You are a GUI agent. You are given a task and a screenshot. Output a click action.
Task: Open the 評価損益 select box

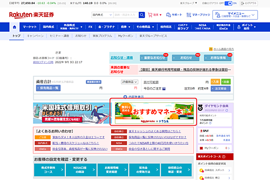pyautogui.click(x=129, y=82)
